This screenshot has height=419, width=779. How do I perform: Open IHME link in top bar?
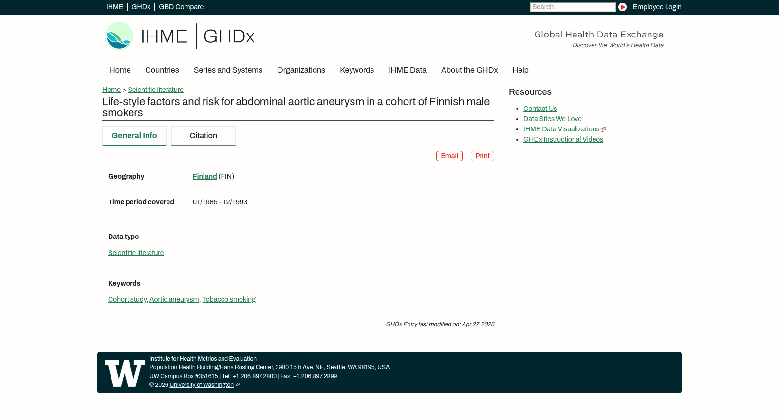click(114, 7)
